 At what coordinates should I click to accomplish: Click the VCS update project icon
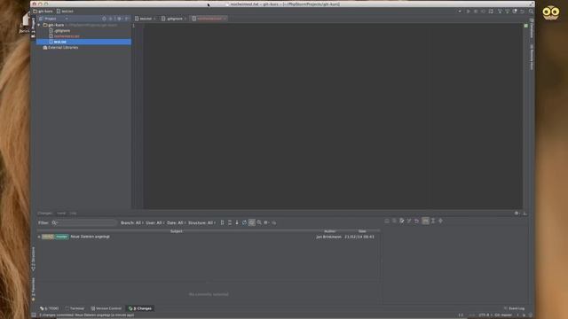(500, 12)
